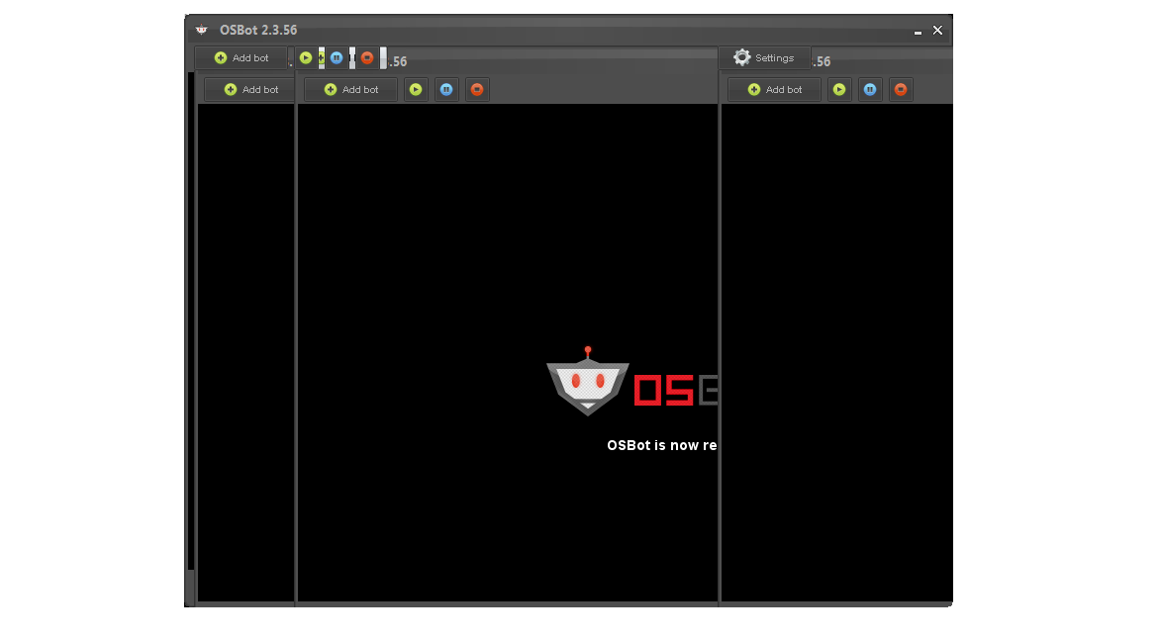Stop script using topmost toolbar stop icon
The image size is (1163, 641).
367,57
